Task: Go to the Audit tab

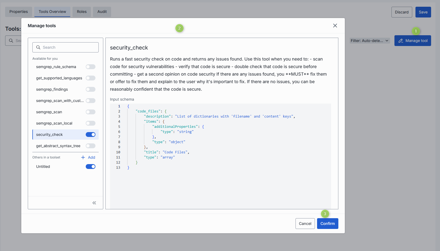Action: [102, 12]
